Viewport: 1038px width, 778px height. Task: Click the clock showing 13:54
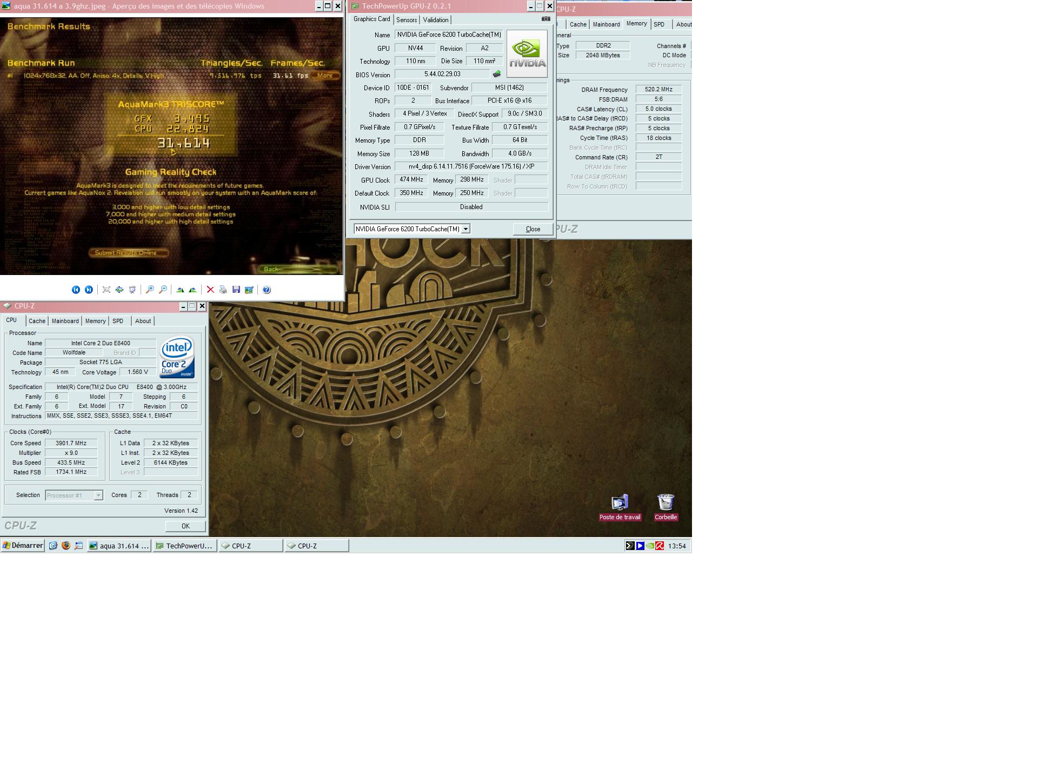[677, 546]
